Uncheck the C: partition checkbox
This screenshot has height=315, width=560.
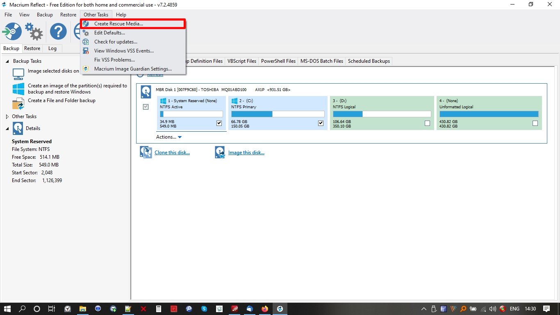coord(321,123)
